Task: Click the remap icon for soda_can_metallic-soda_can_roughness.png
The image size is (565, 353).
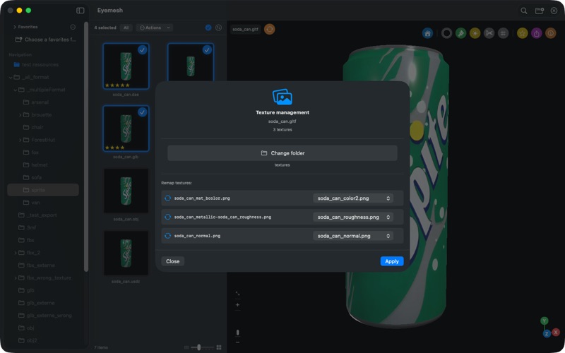Action: [167, 217]
